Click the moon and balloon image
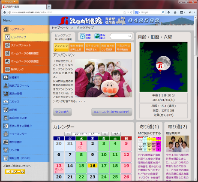This screenshot has height=182, width=198. tap(163, 67)
